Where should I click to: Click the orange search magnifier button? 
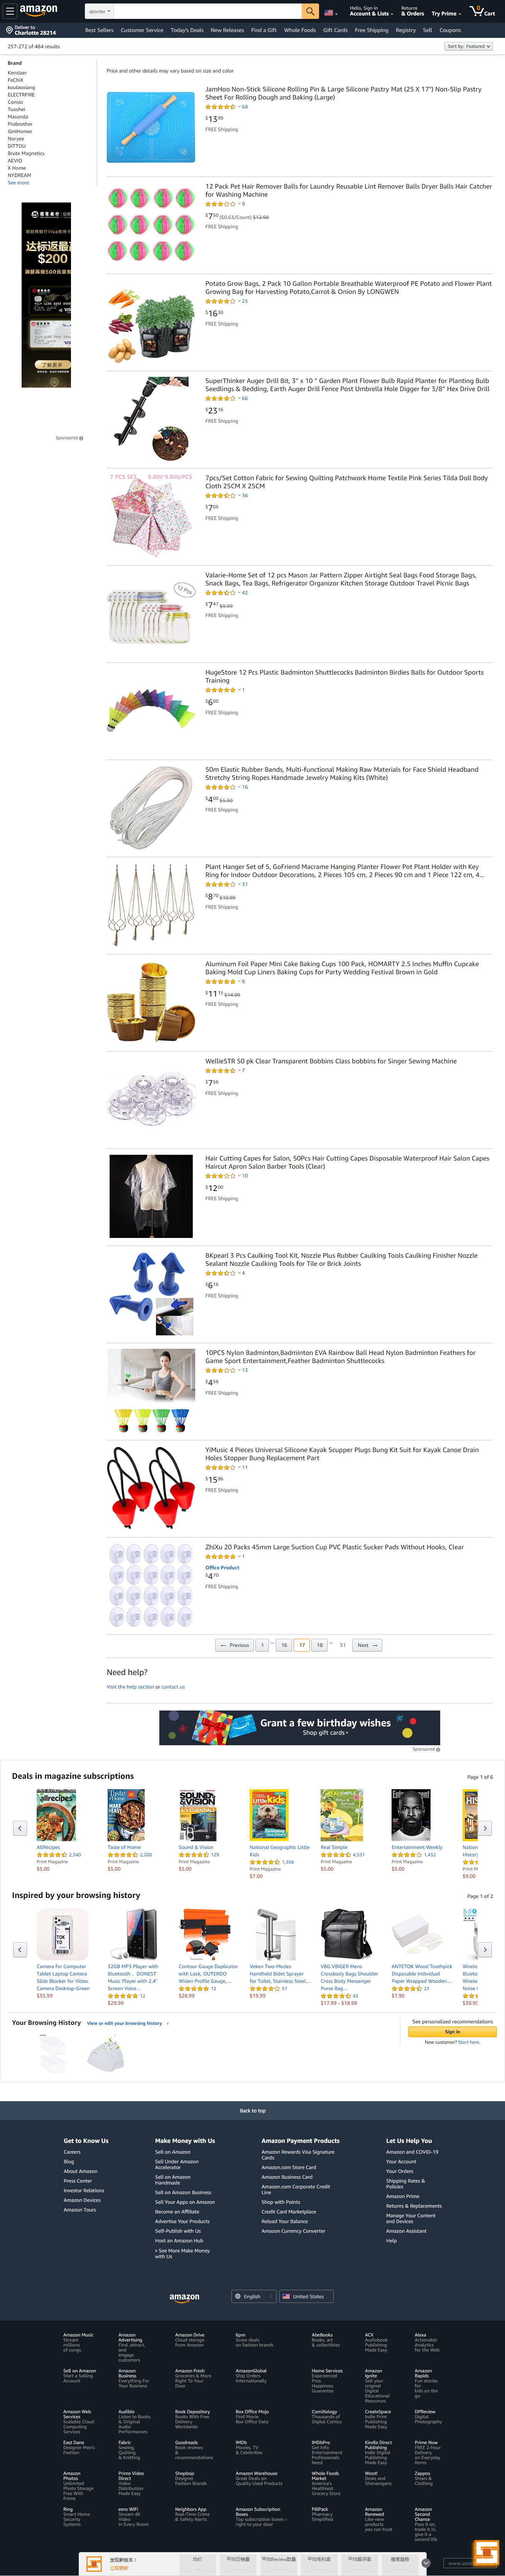pos(310,11)
